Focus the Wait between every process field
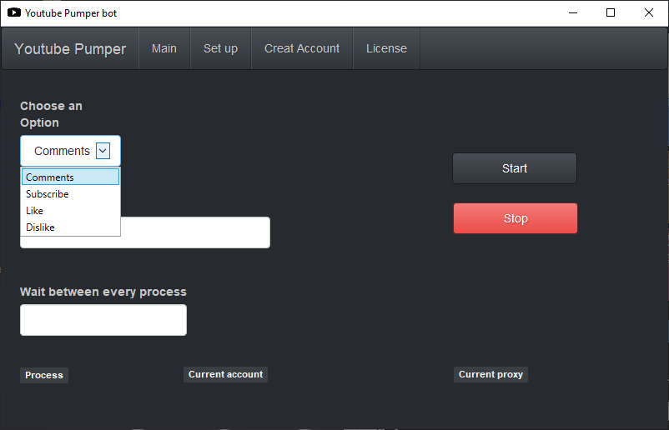 pos(103,320)
